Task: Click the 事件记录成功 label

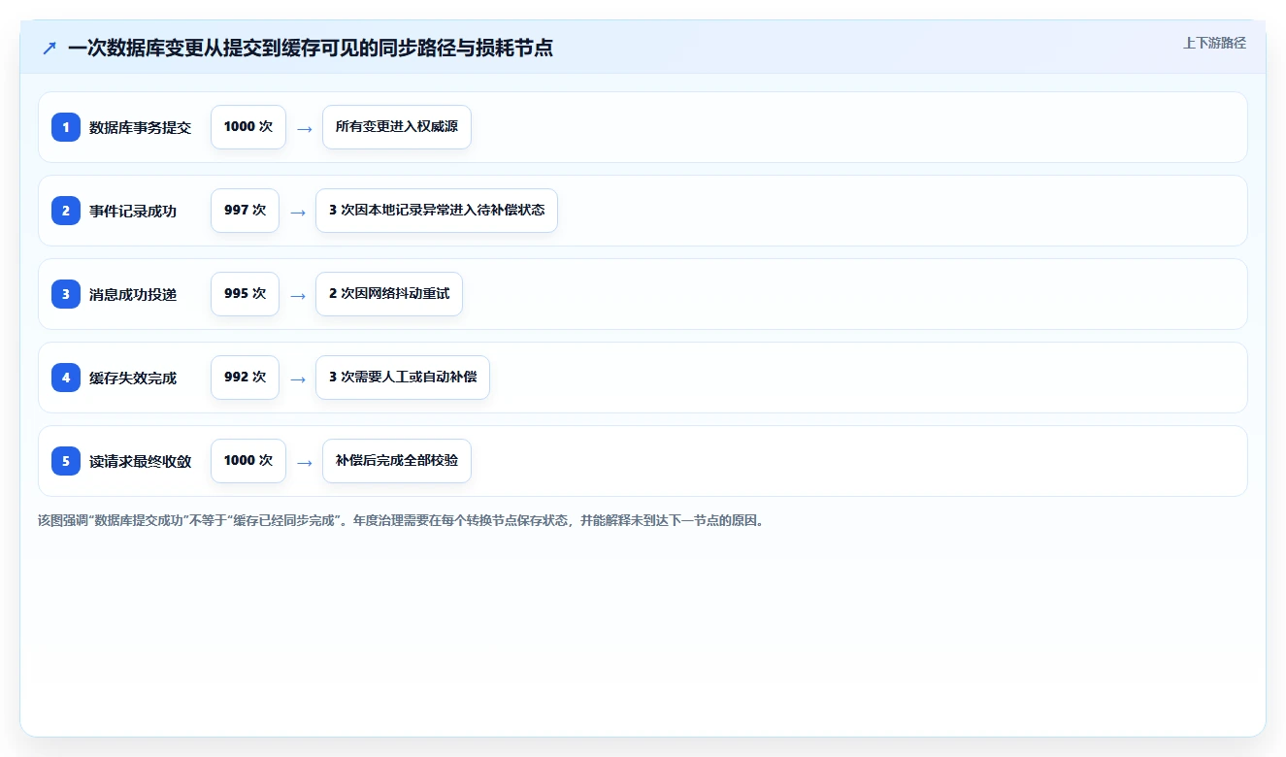Action: click(x=133, y=211)
